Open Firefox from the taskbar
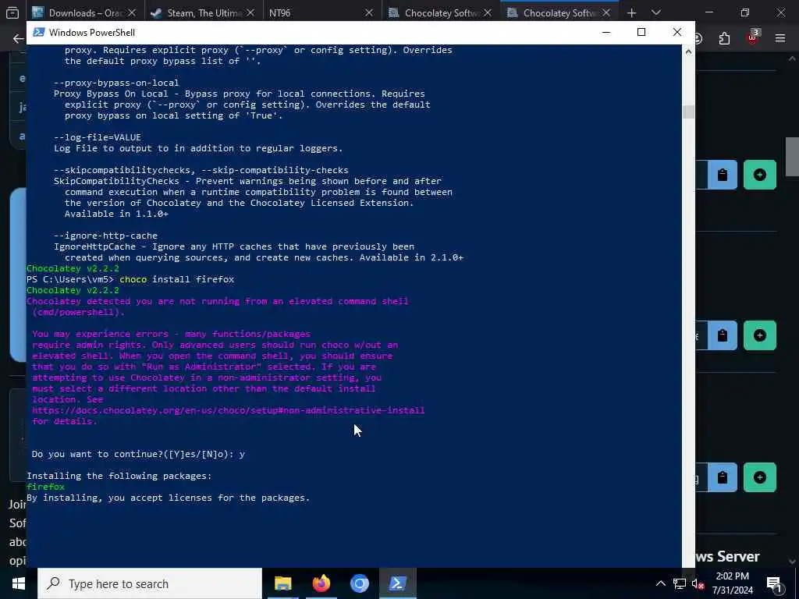The width and height of the screenshot is (799, 599). tap(321, 583)
